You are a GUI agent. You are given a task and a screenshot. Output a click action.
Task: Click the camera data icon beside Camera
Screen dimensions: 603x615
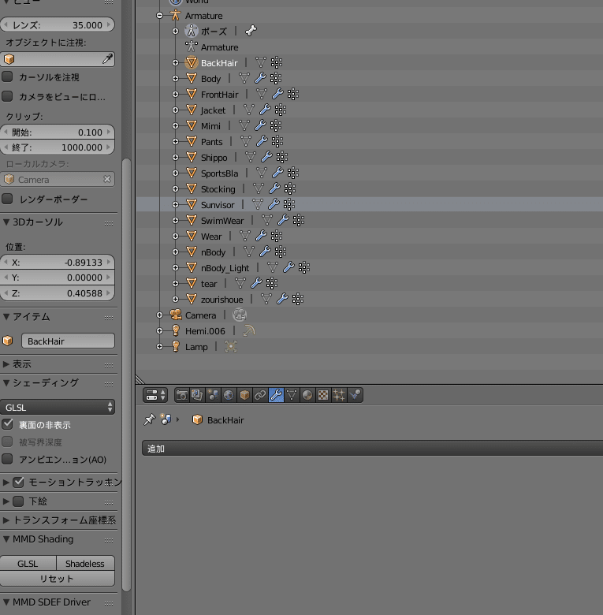click(x=240, y=315)
